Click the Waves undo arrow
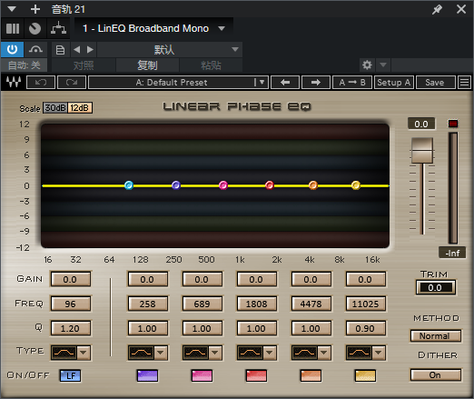This screenshot has height=399, width=474. pos(41,83)
